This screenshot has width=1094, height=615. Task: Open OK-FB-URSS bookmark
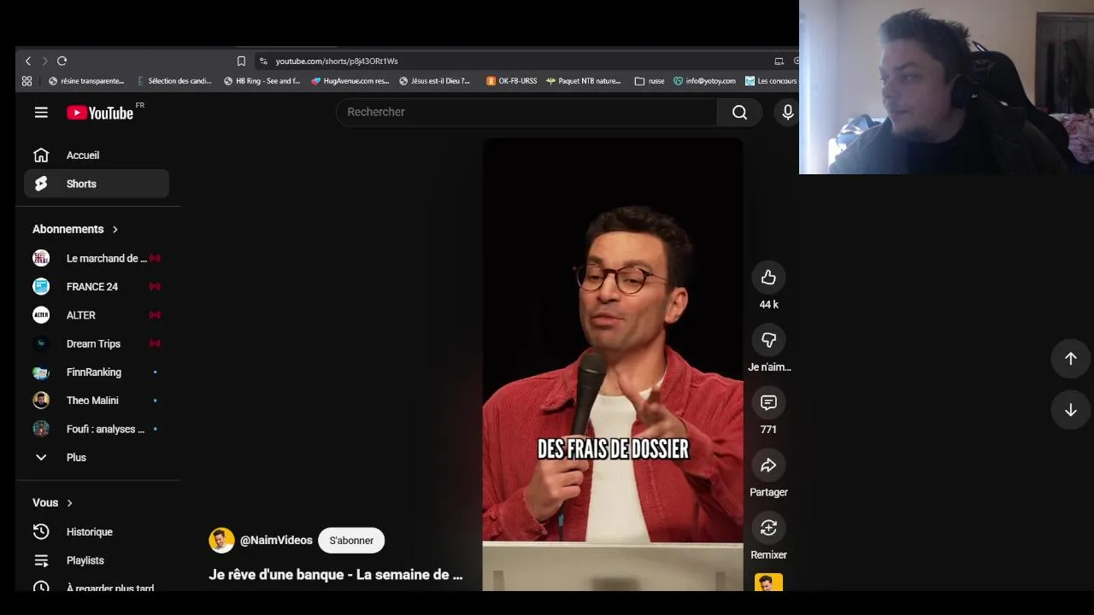click(511, 81)
